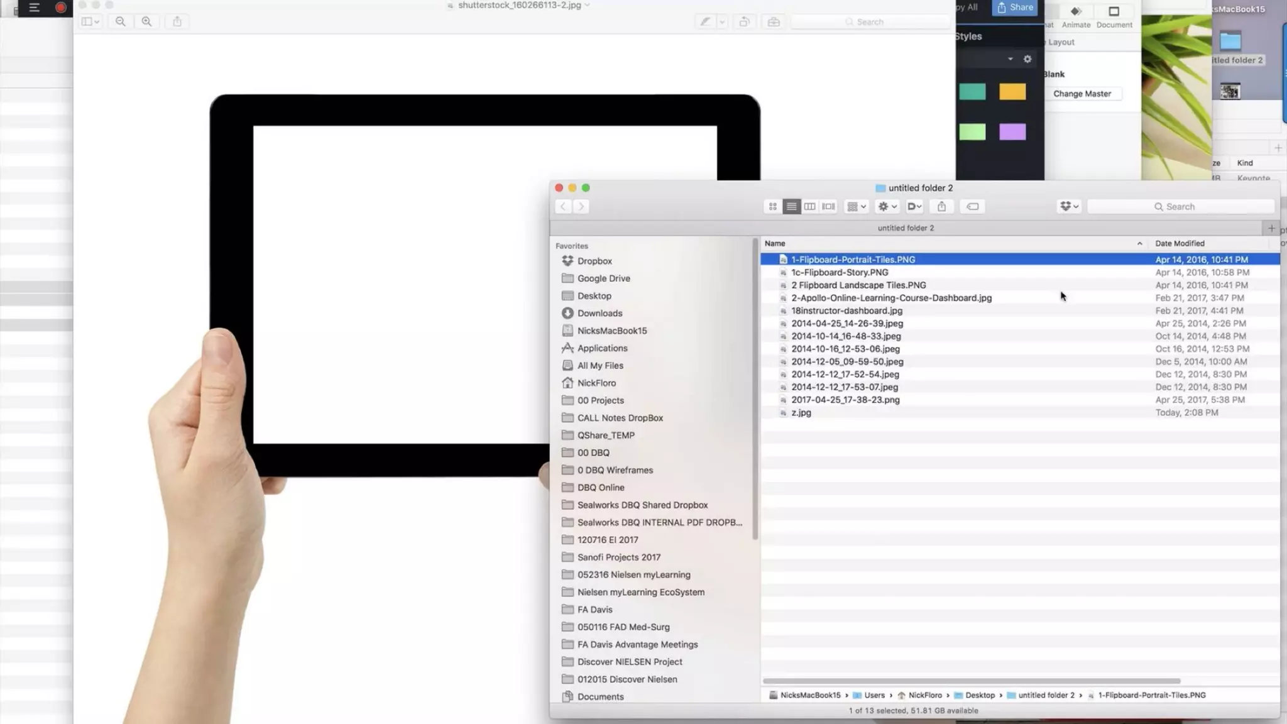Viewport: 1287px width, 724px height.
Task: Toggle list view in Finder toolbar
Action: (x=791, y=206)
